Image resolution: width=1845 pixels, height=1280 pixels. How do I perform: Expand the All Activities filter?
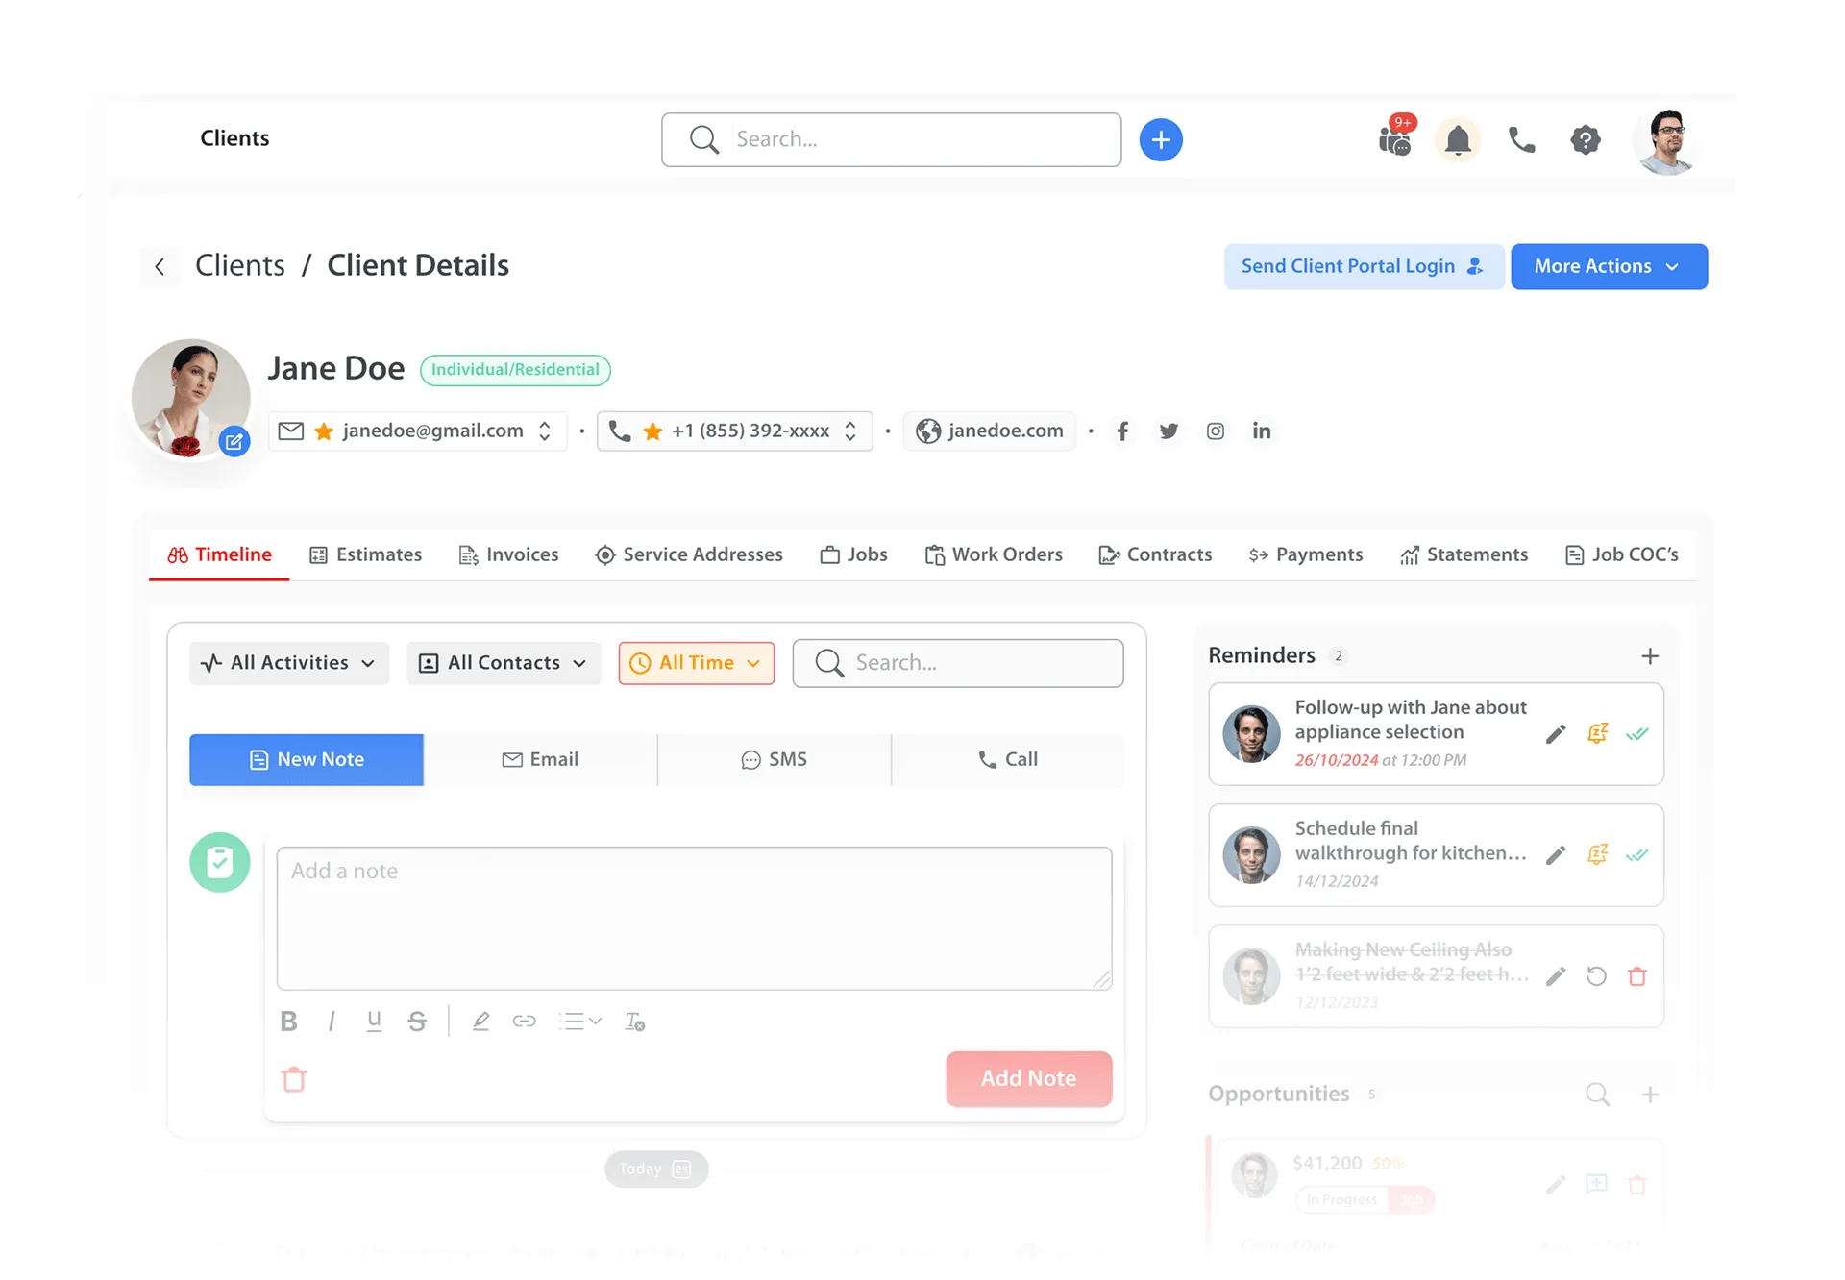[288, 663]
